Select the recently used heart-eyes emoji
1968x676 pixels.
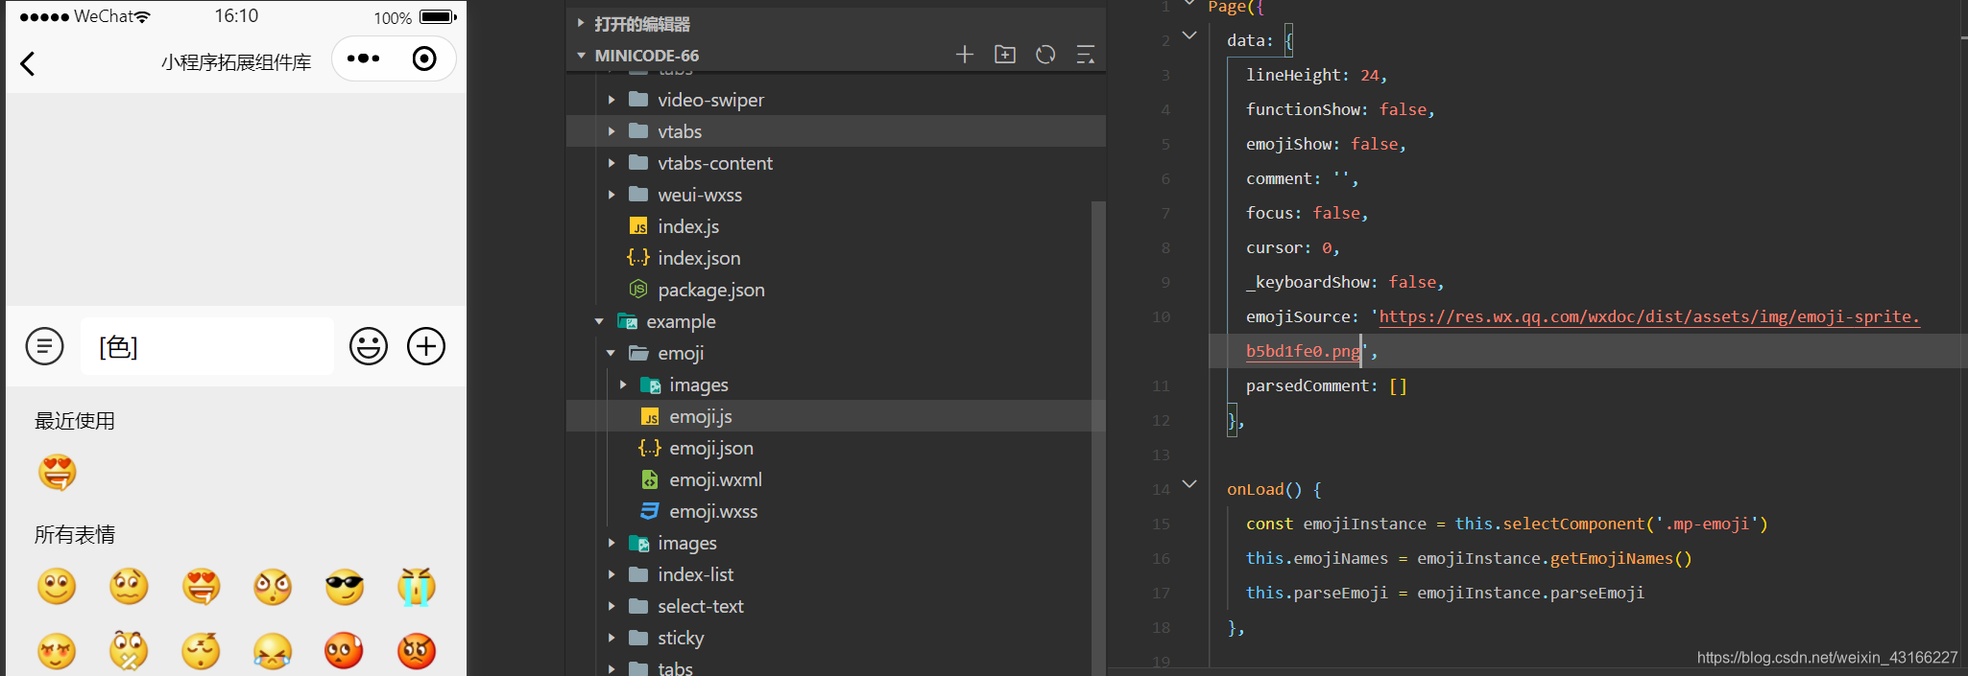click(x=57, y=473)
